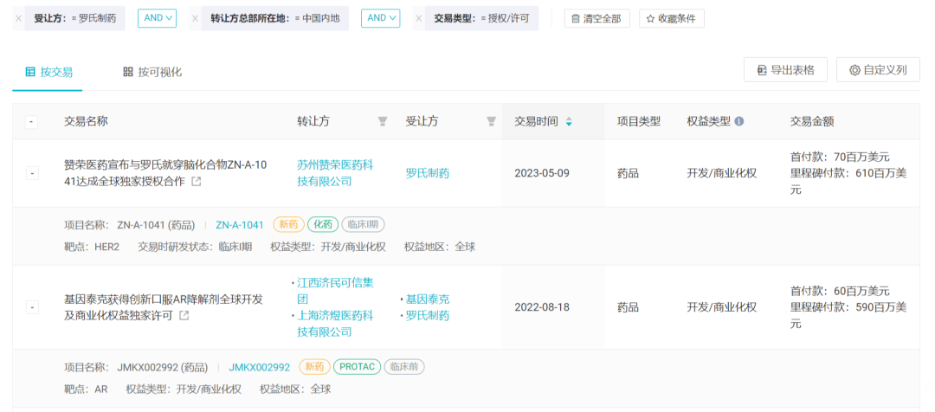The width and height of the screenshot is (935, 412).
Task: Remove the 受让方 罗氏制药 filter condition
Action: (x=18, y=18)
